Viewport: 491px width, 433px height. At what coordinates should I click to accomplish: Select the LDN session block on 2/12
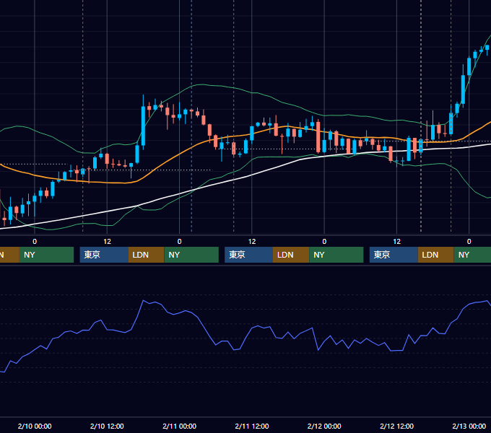point(436,255)
